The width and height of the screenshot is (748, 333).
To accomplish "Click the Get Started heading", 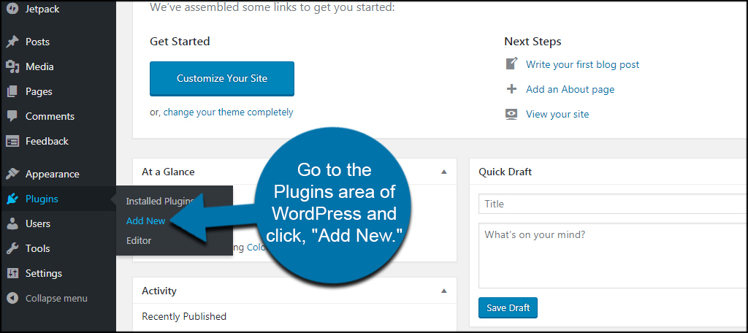I will tap(180, 42).
